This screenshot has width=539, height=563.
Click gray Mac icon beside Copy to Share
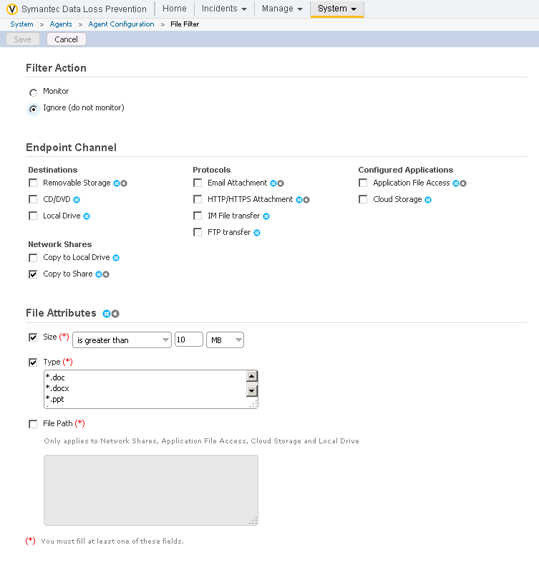106,274
